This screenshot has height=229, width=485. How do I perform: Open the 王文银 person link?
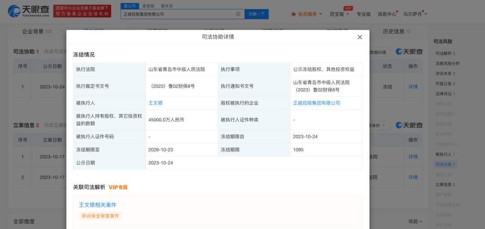[155, 103]
